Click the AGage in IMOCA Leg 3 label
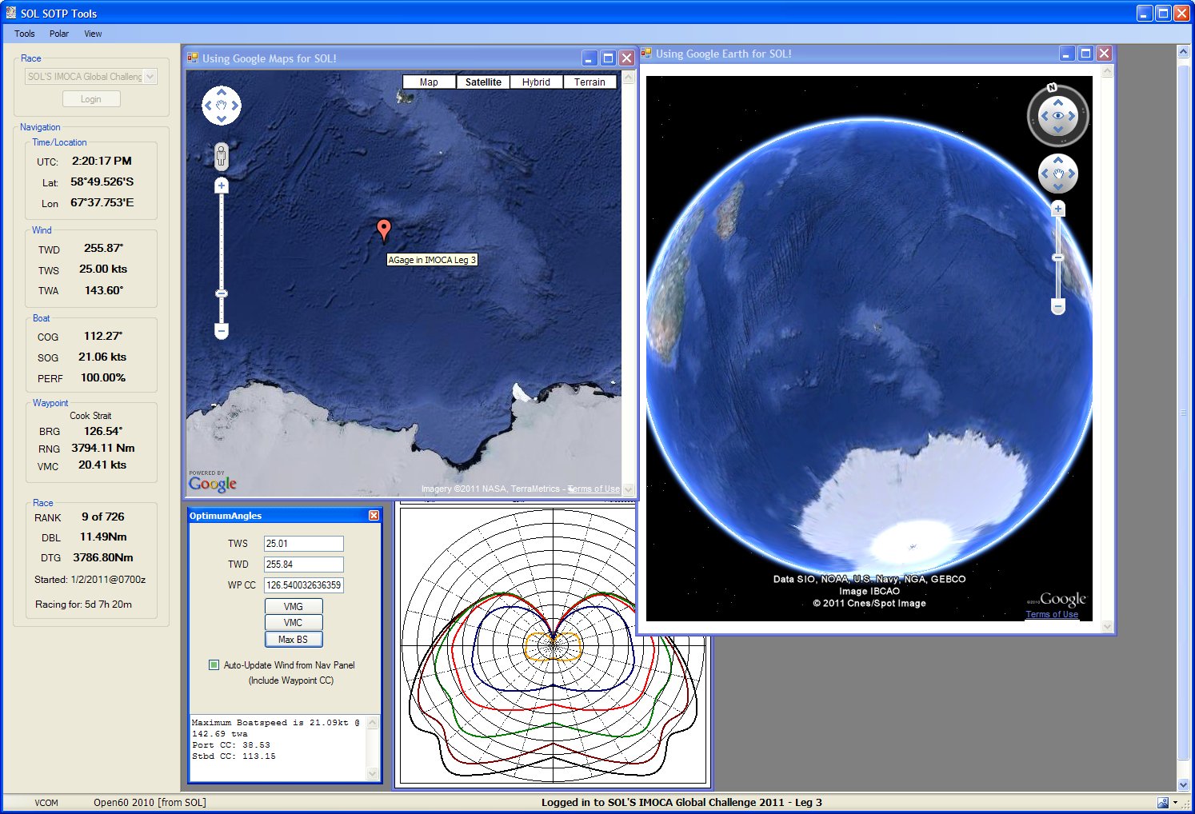This screenshot has width=1195, height=814. click(x=432, y=260)
